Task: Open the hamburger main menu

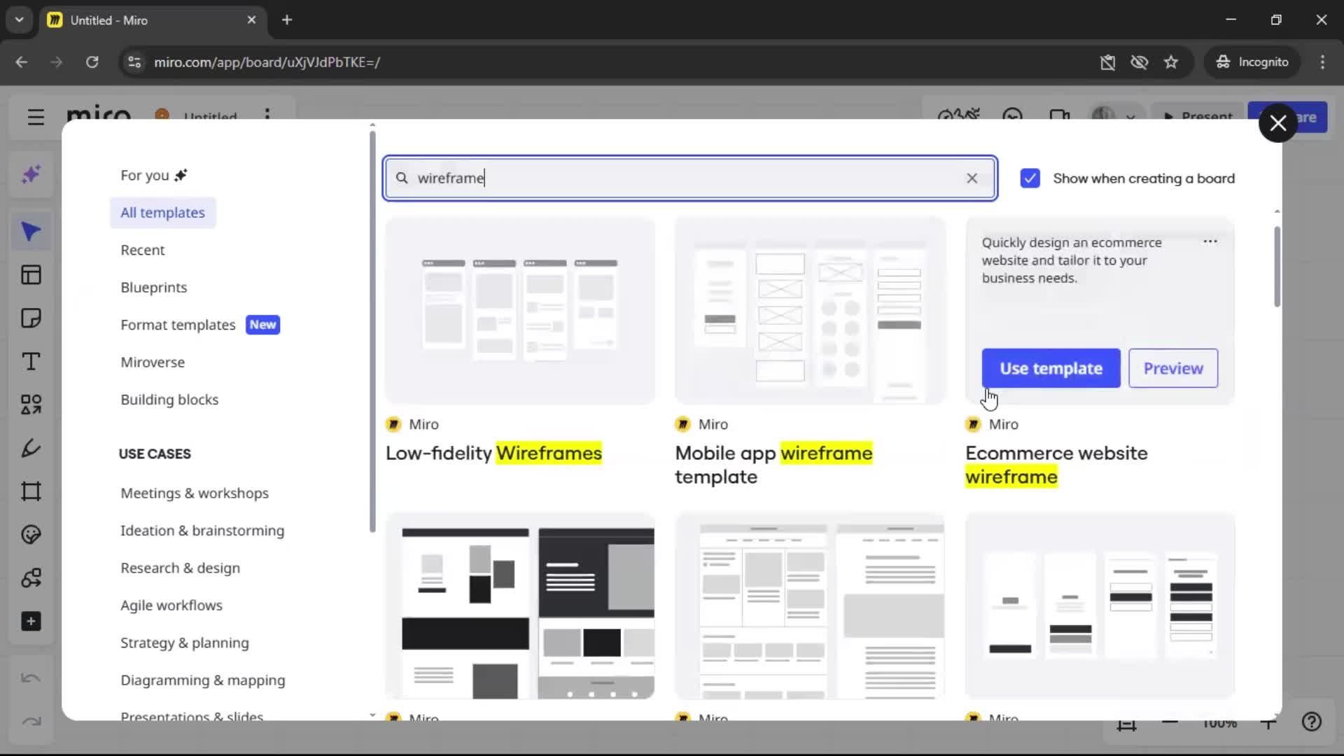Action: point(36,117)
